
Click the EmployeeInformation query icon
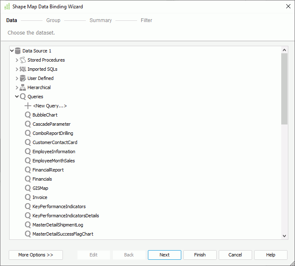pos(28,152)
